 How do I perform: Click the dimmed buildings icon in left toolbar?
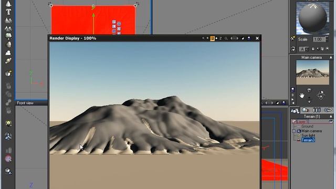click(x=8, y=150)
